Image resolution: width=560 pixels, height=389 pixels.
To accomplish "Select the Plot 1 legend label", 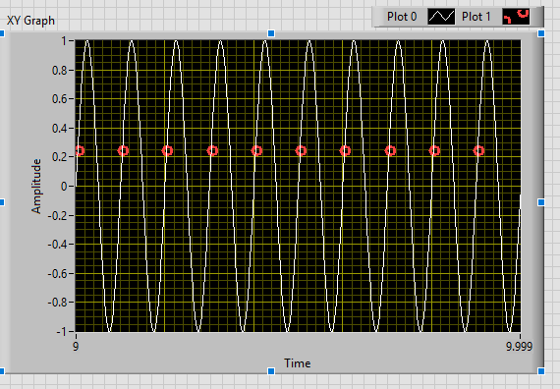I will (x=476, y=17).
